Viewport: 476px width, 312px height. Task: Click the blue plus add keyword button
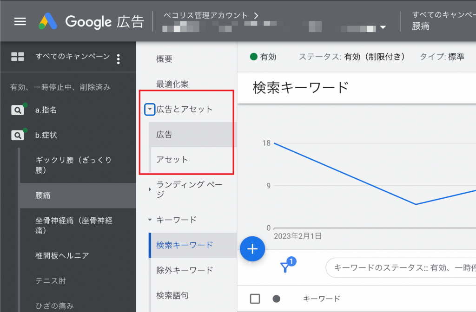coord(252,249)
